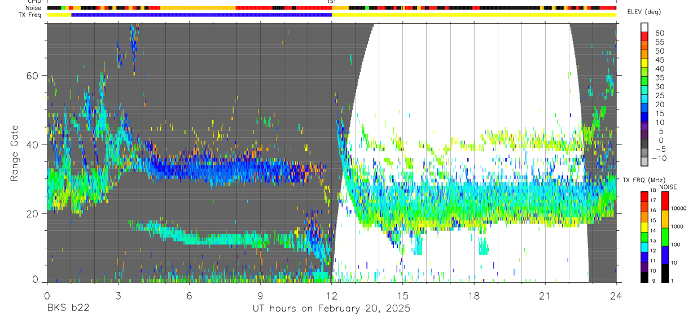Image resolution: width=693 pixels, height=320 pixels.
Task: Click the '151' CPID value above the plot
Action: pos(332,2)
